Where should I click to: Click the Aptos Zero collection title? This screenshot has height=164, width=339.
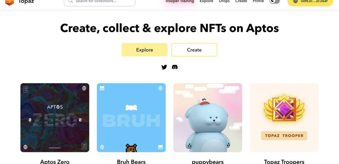(55, 161)
